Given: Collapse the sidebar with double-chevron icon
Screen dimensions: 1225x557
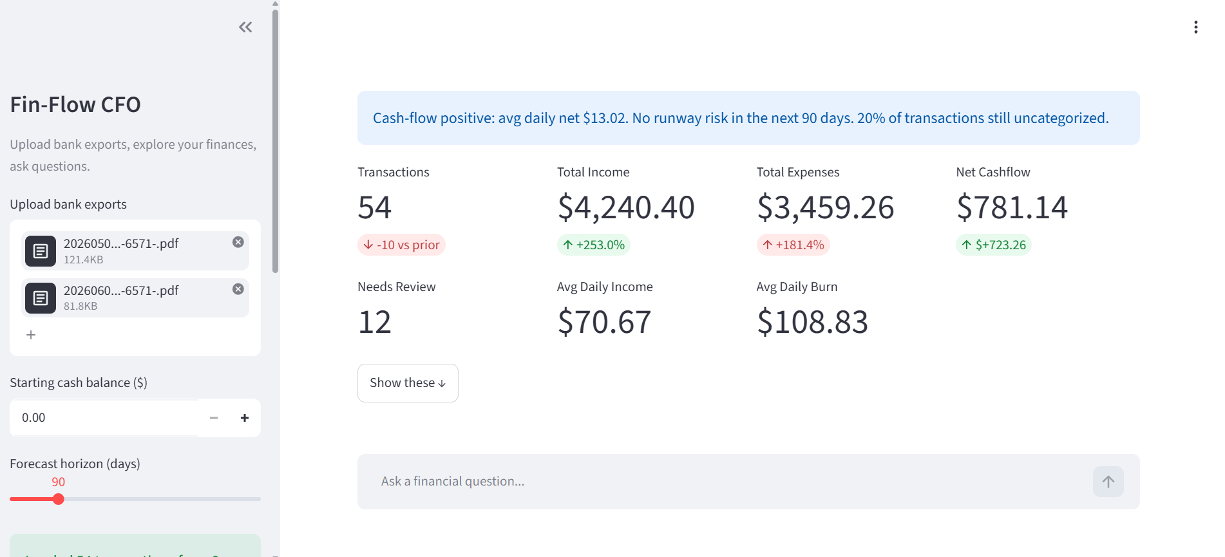Looking at the screenshot, I should pos(245,27).
